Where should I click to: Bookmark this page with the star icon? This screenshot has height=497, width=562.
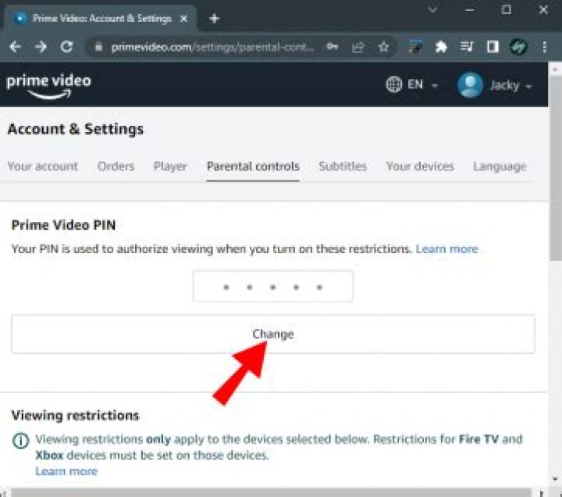pos(383,47)
